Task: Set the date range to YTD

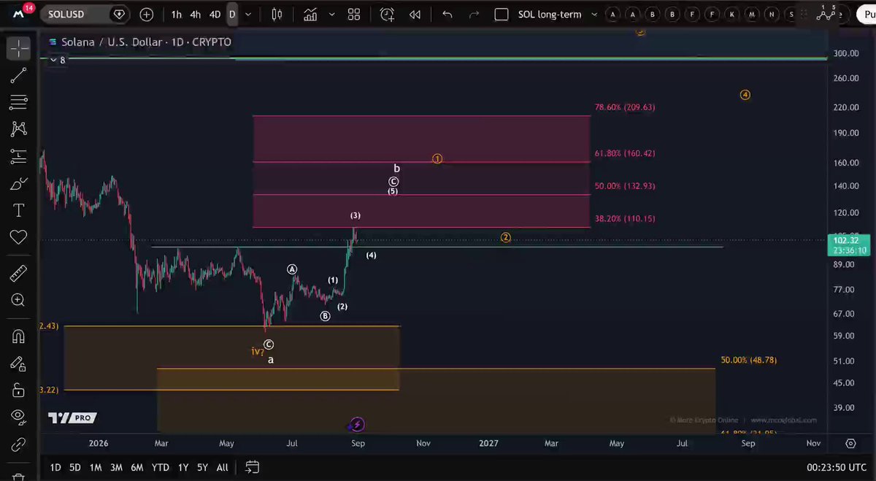Action: point(160,467)
